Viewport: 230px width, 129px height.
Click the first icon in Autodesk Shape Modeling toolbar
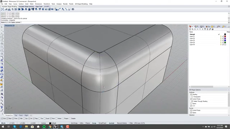coord(3,9)
